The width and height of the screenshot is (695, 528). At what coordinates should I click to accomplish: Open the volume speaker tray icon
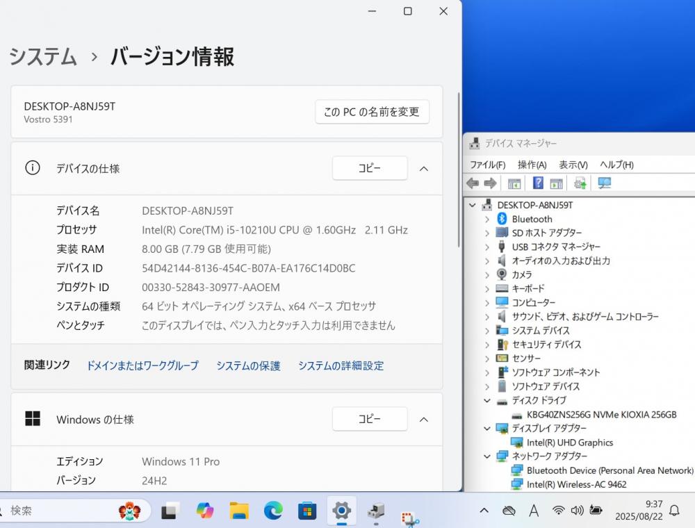click(x=577, y=511)
